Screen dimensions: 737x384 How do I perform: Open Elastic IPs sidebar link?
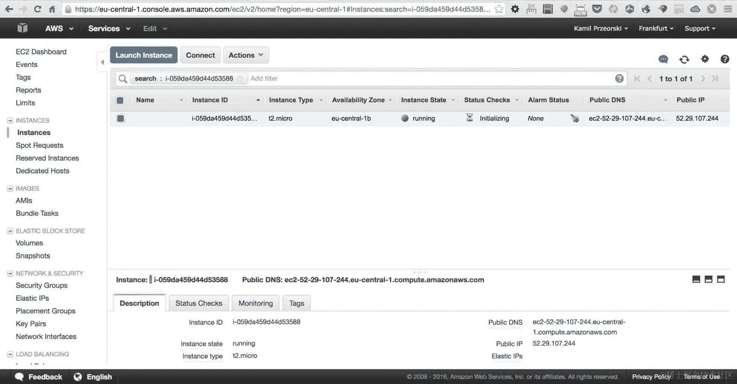pos(33,298)
